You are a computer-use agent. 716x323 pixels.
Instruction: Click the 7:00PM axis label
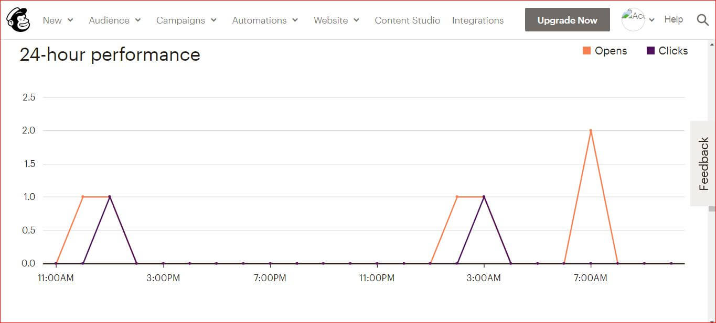270,278
